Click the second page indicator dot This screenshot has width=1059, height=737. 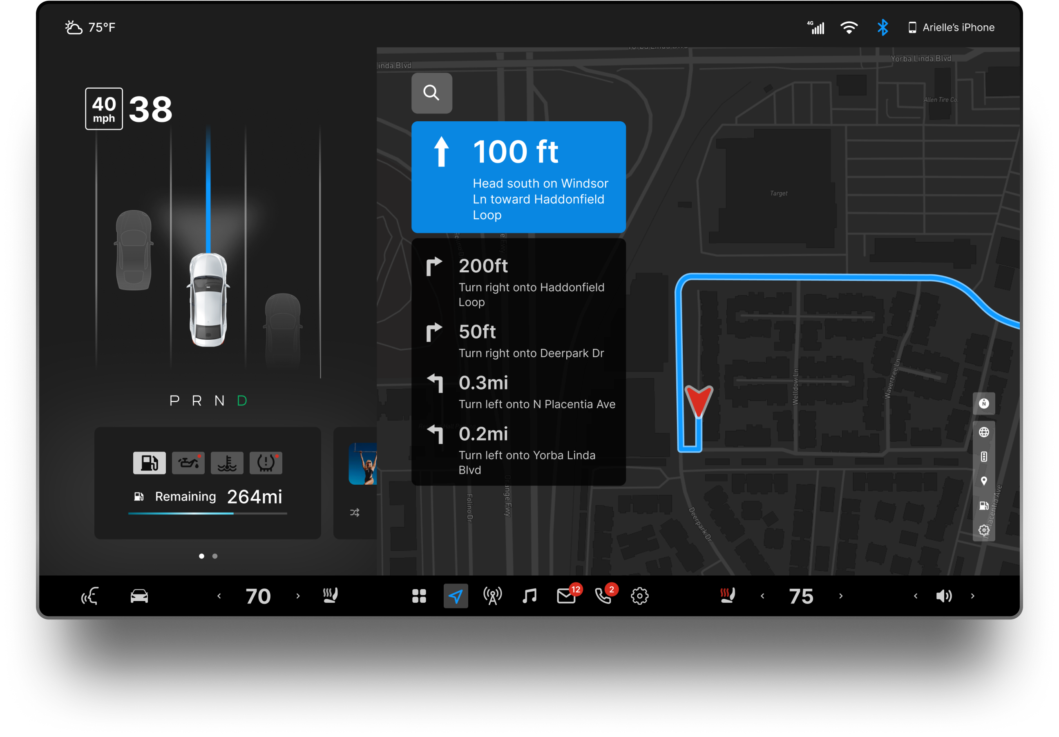215,556
